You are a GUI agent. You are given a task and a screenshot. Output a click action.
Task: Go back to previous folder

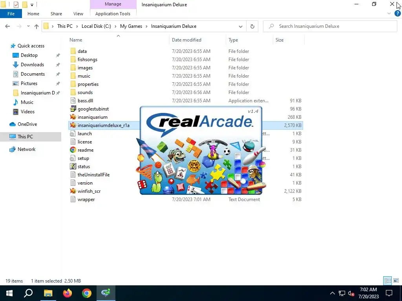pos(8,26)
